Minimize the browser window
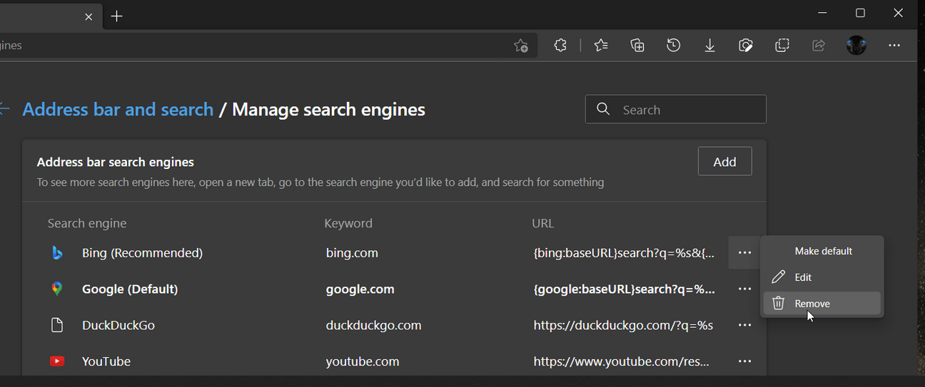This screenshot has height=387, width=925. pos(822,13)
